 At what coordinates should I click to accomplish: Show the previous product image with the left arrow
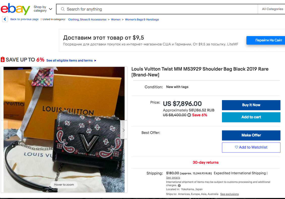tap(6, 130)
